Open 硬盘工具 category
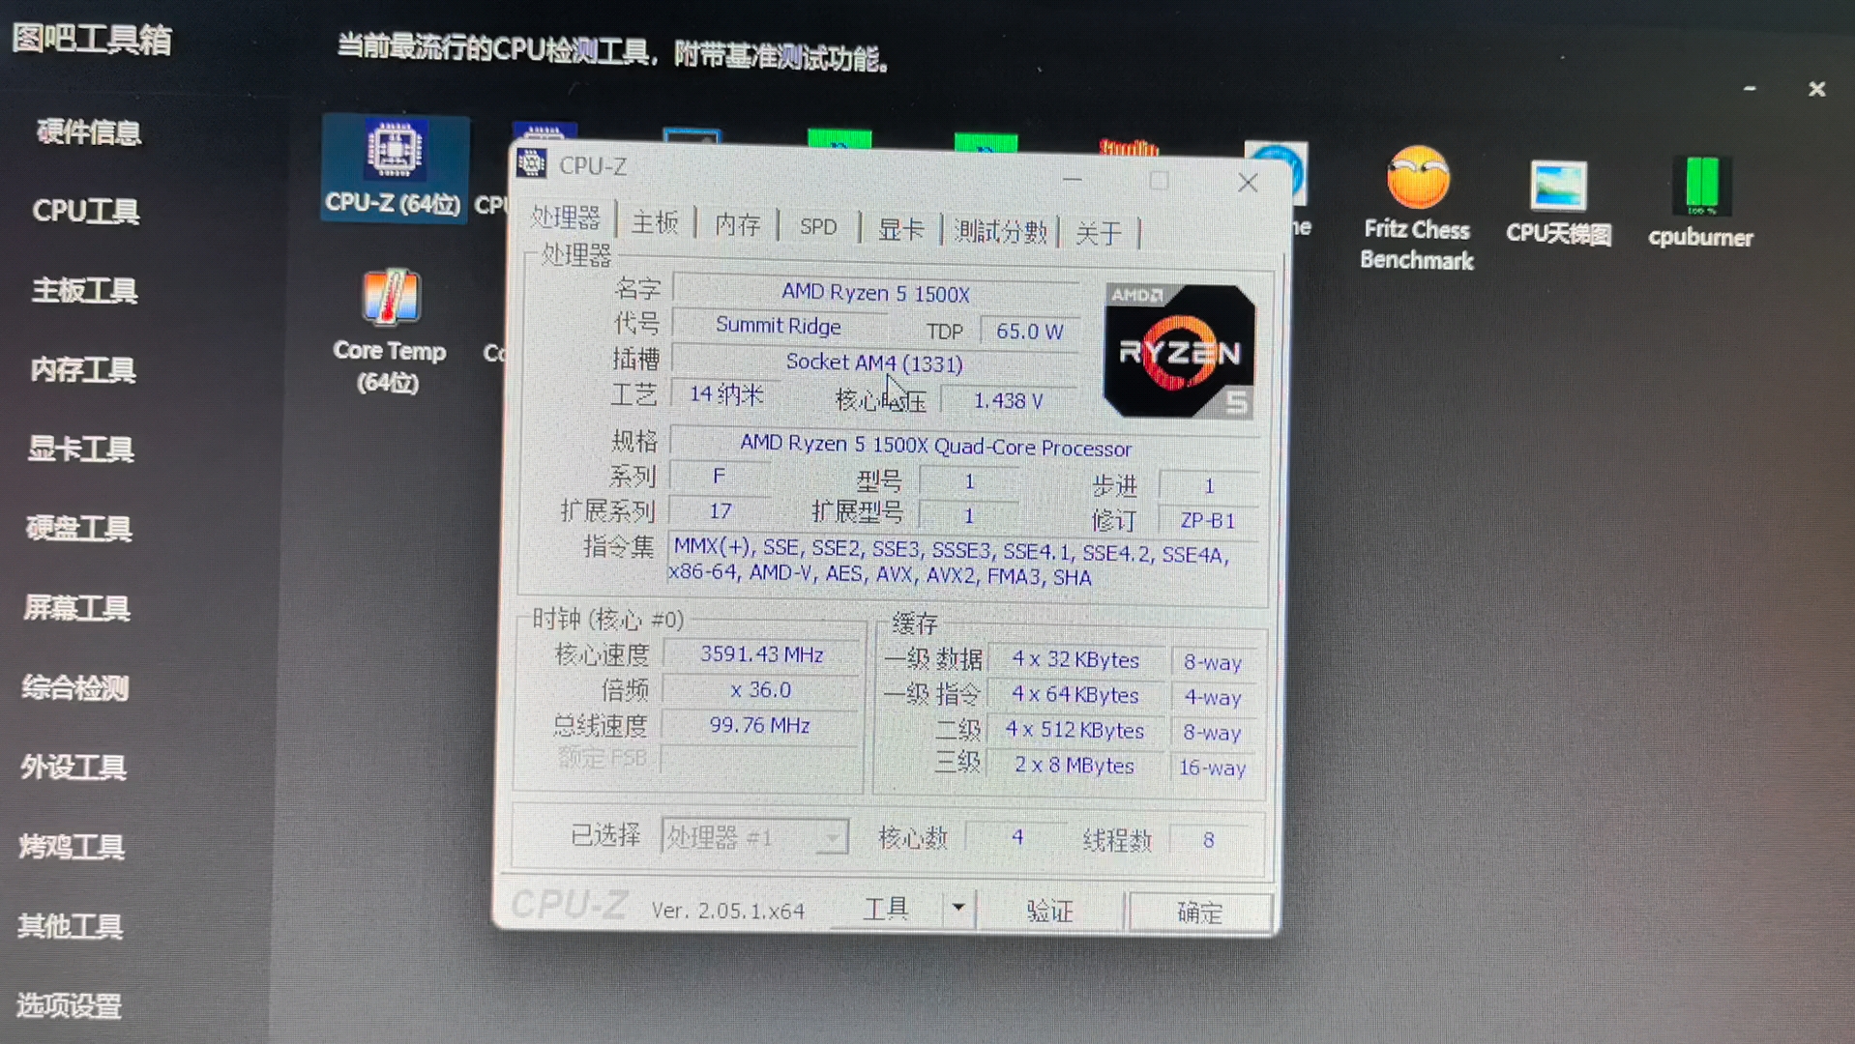 click(78, 528)
